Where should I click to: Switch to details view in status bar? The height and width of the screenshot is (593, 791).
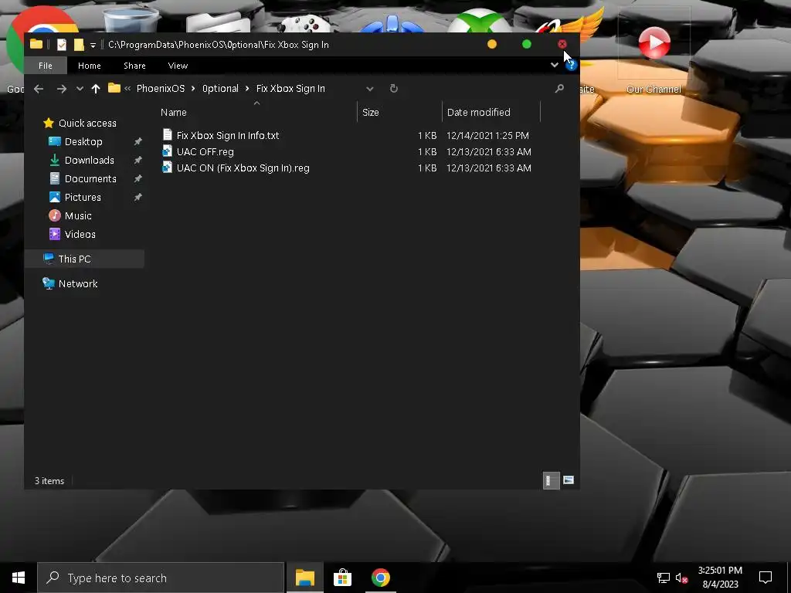550,480
